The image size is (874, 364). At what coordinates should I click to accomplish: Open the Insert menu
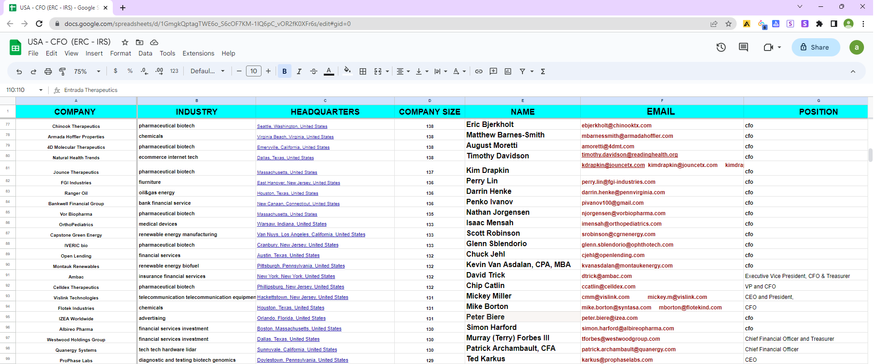(94, 53)
